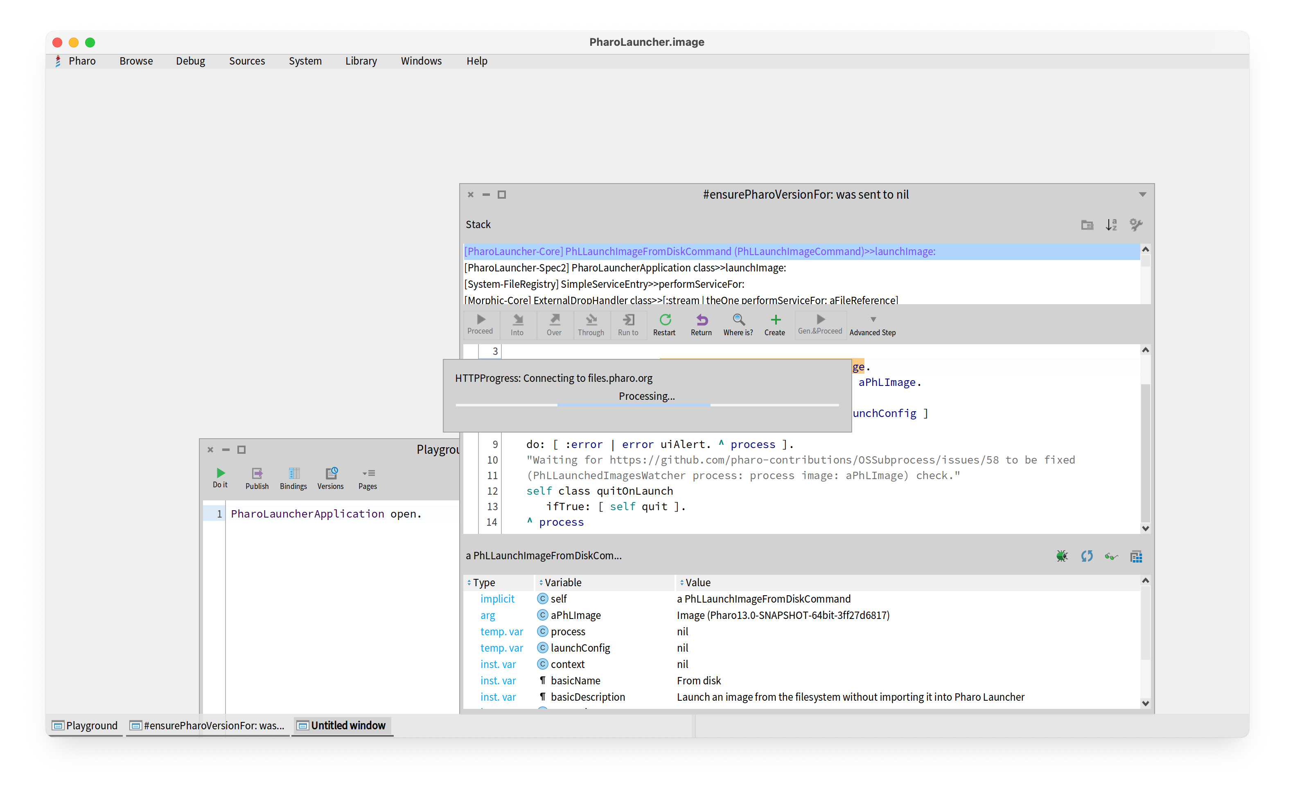The image size is (1295, 798).
Task: Click the green bug inspector icon
Action: click(x=1062, y=556)
